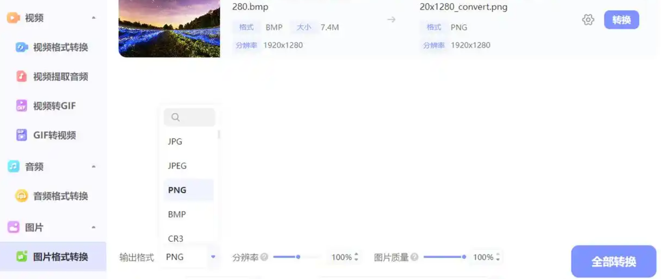Open the 输出格式 PNG dropdown arrow
The width and height of the screenshot is (661, 279).
click(x=213, y=257)
